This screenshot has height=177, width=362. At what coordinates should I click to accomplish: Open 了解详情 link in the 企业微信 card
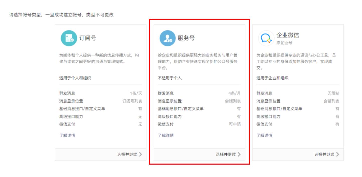click(x=264, y=136)
